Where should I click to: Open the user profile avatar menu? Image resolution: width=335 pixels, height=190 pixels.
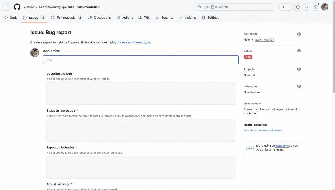(325, 7)
